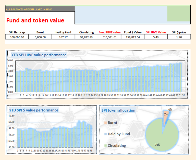Click the $1.50 axis label in dollar chart

tap(11, 128)
